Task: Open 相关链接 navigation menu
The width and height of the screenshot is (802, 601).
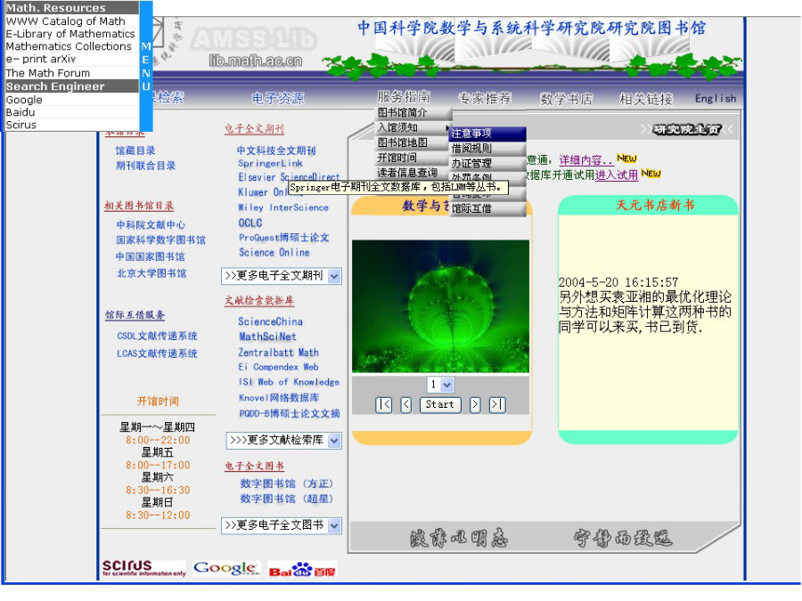Action: click(x=646, y=99)
